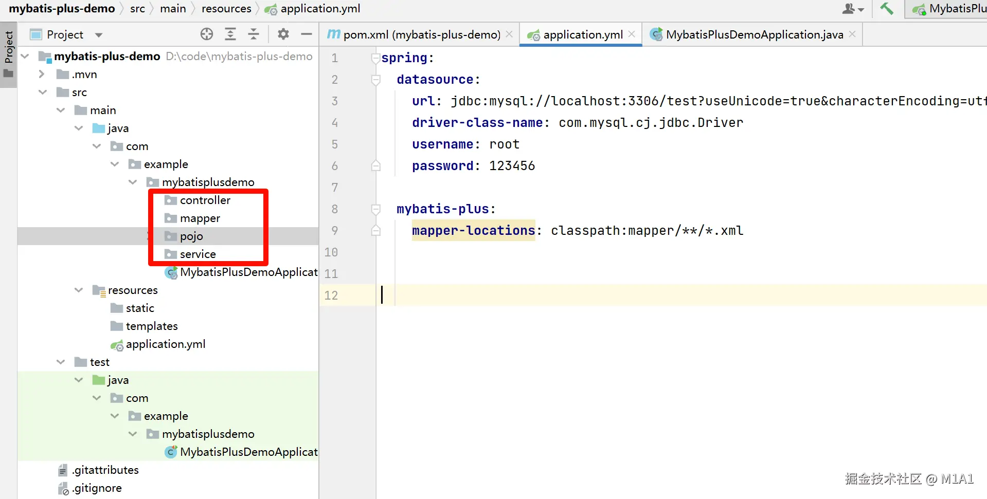Select the .gitattributes file
This screenshot has height=499, width=987.
coord(105,470)
